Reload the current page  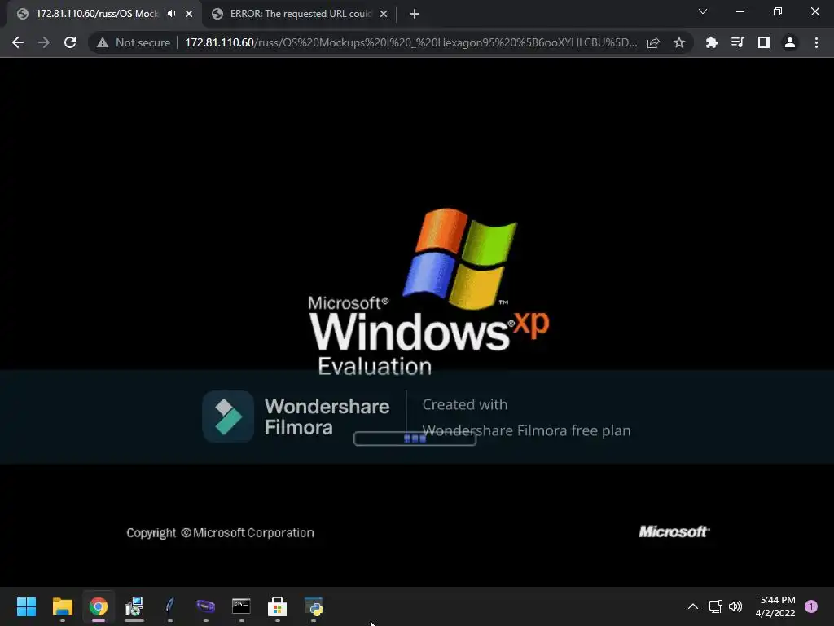pyautogui.click(x=70, y=42)
